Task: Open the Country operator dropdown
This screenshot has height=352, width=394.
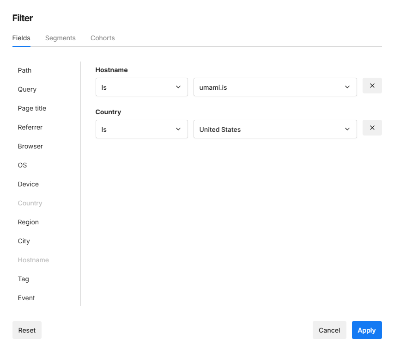Action: click(x=141, y=129)
